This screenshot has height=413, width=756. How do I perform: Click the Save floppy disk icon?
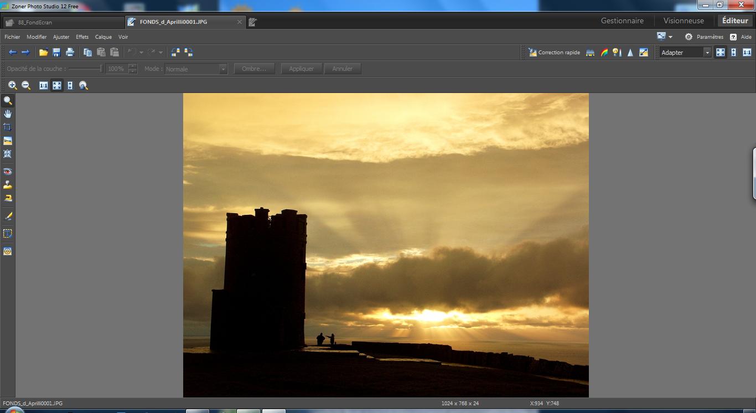56,53
